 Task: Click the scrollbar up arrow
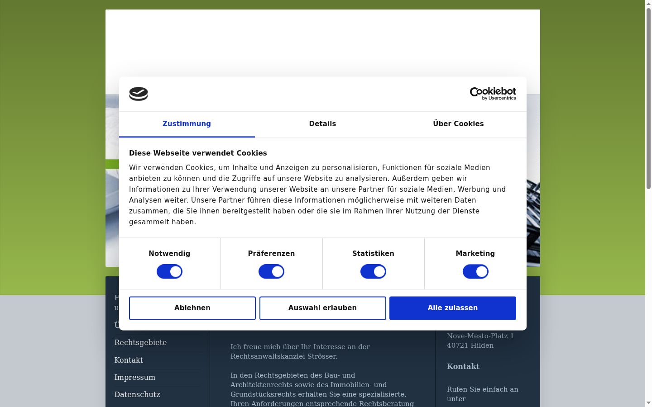point(648,4)
